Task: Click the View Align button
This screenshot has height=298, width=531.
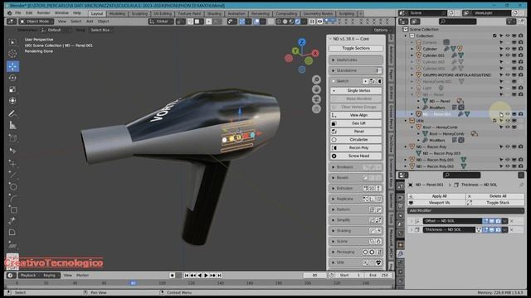Action: pyautogui.click(x=356, y=115)
